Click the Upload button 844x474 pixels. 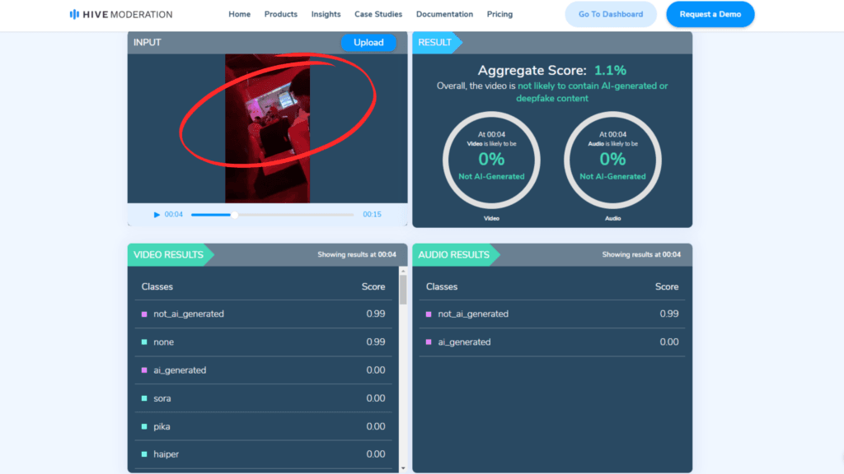[x=368, y=43]
